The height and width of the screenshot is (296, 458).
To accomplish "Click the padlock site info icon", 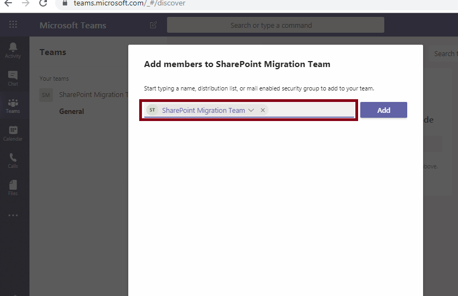I will (65, 3).
